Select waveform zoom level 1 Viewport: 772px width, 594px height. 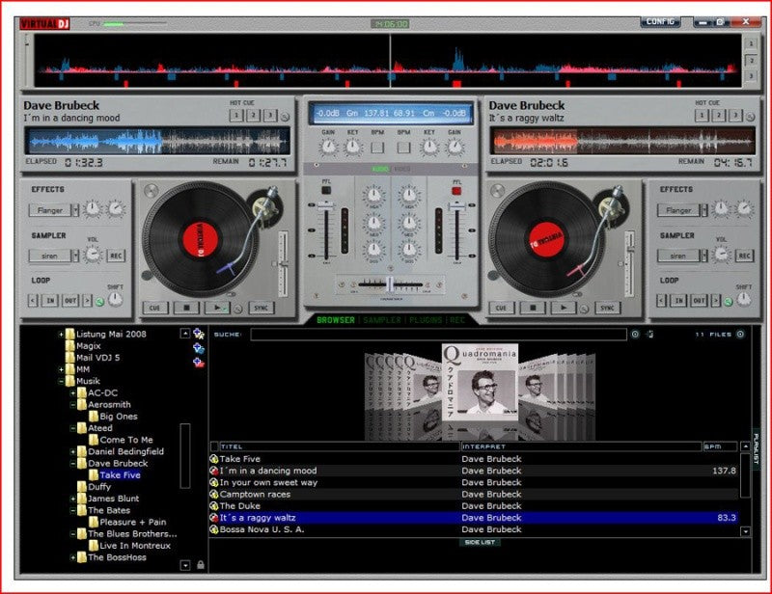[x=751, y=43]
